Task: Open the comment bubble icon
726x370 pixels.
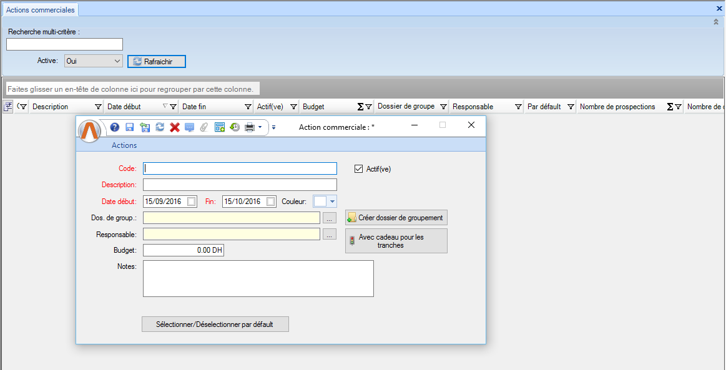Action: click(x=190, y=127)
